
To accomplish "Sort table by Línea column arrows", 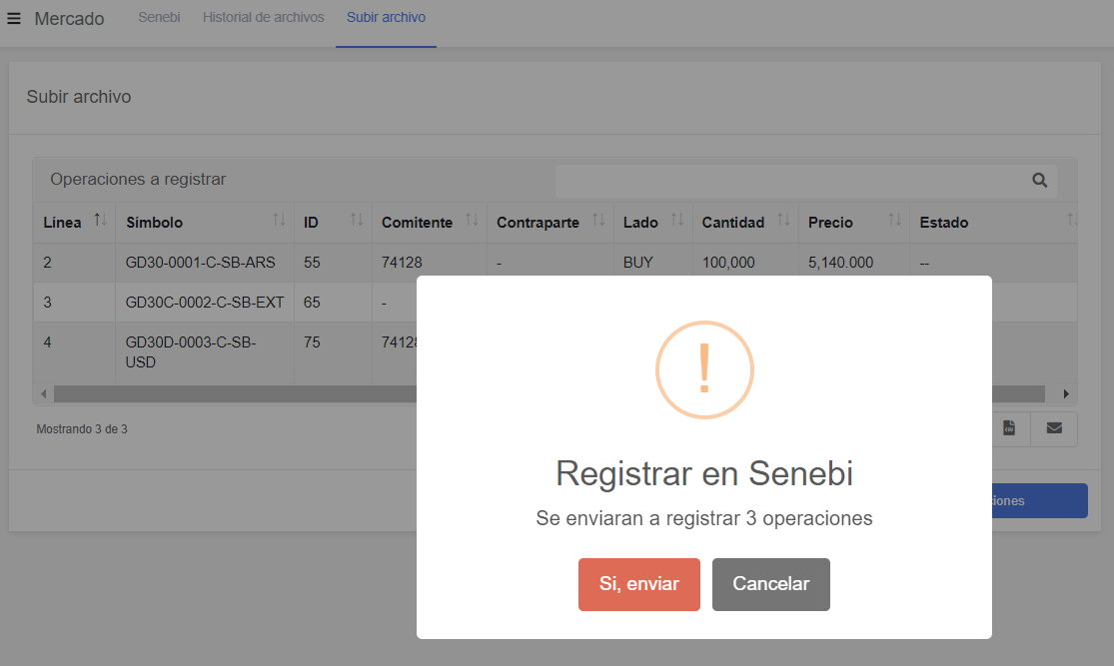I will coord(100,220).
